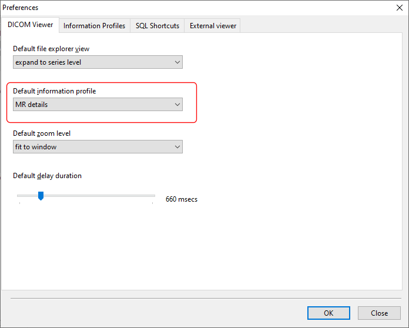Switch to the Information Profiles tab

94,26
